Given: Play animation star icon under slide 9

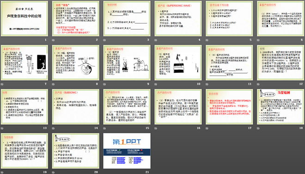Looking at the screenshot, I should [x=104, y=84].
